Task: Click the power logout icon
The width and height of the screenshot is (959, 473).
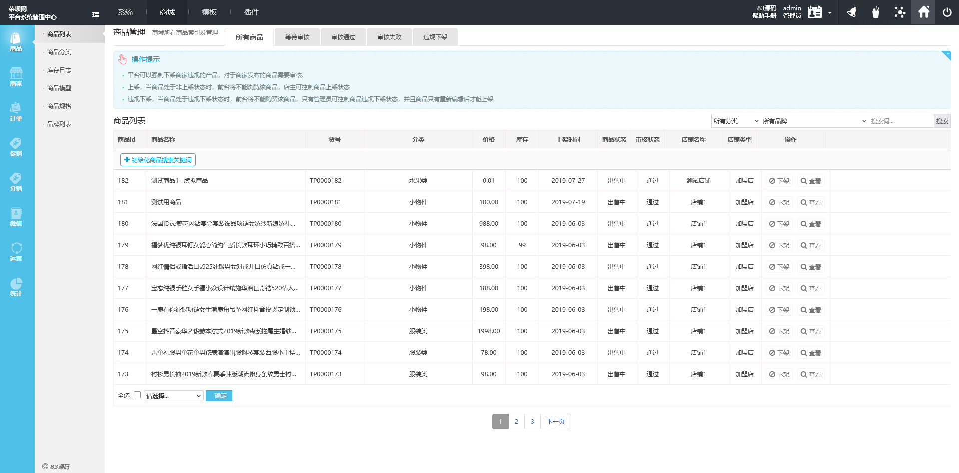Action: point(947,12)
